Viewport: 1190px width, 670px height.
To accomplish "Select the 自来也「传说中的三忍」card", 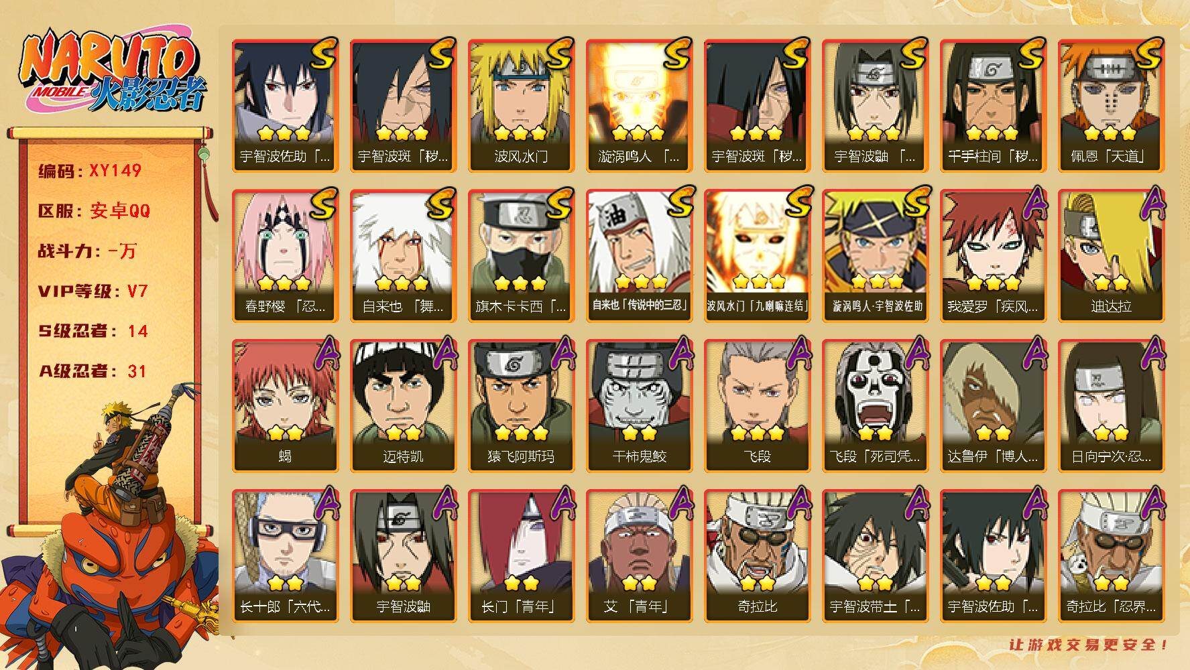I will [x=638, y=255].
